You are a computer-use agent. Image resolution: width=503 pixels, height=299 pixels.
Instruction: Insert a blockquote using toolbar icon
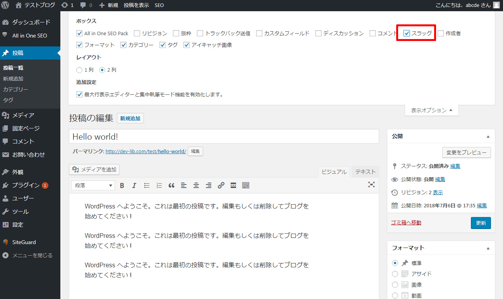pyautogui.click(x=171, y=185)
